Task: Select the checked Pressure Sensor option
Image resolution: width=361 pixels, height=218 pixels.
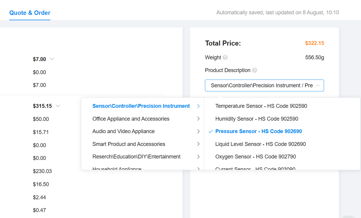Action: pyautogui.click(x=258, y=131)
